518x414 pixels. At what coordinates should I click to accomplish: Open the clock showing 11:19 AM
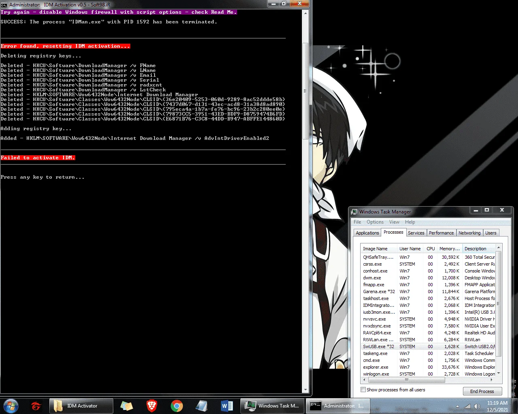click(x=497, y=406)
